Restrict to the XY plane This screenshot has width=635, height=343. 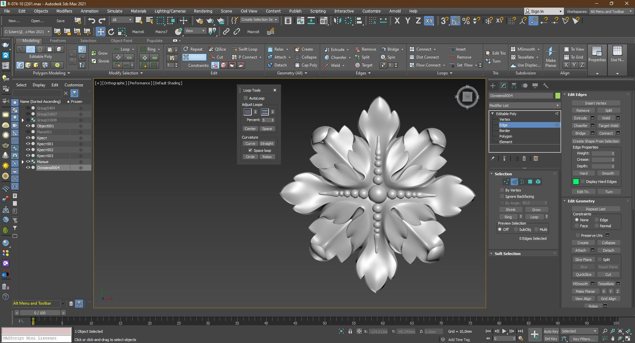pyautogui.click(x=429, y=21)
